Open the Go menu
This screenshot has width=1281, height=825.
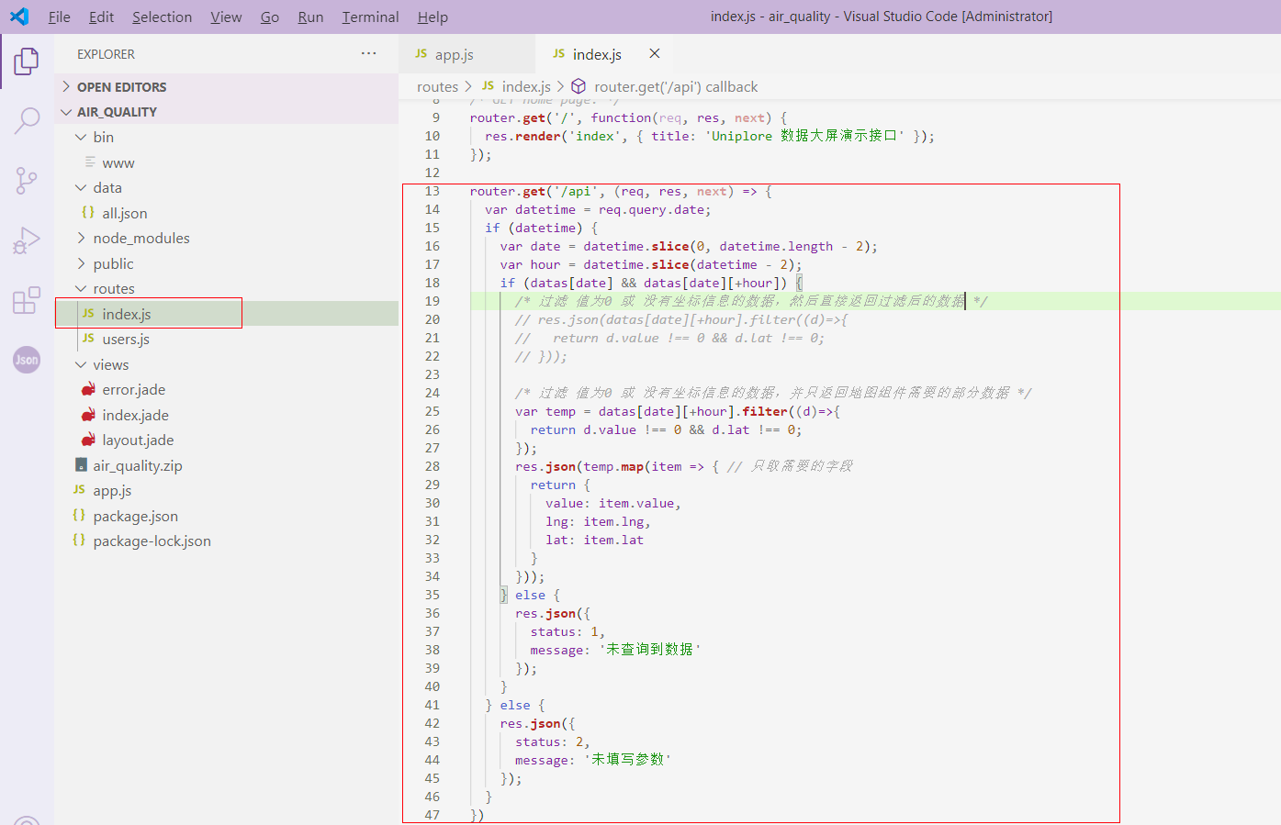pos(269,17)
